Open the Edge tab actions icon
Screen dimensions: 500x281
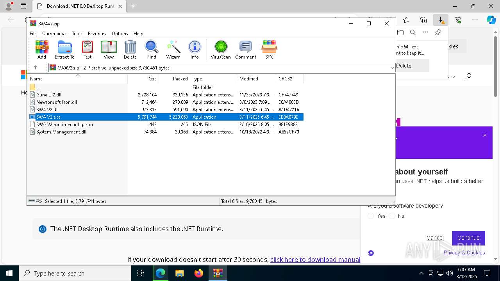(23, 6)
